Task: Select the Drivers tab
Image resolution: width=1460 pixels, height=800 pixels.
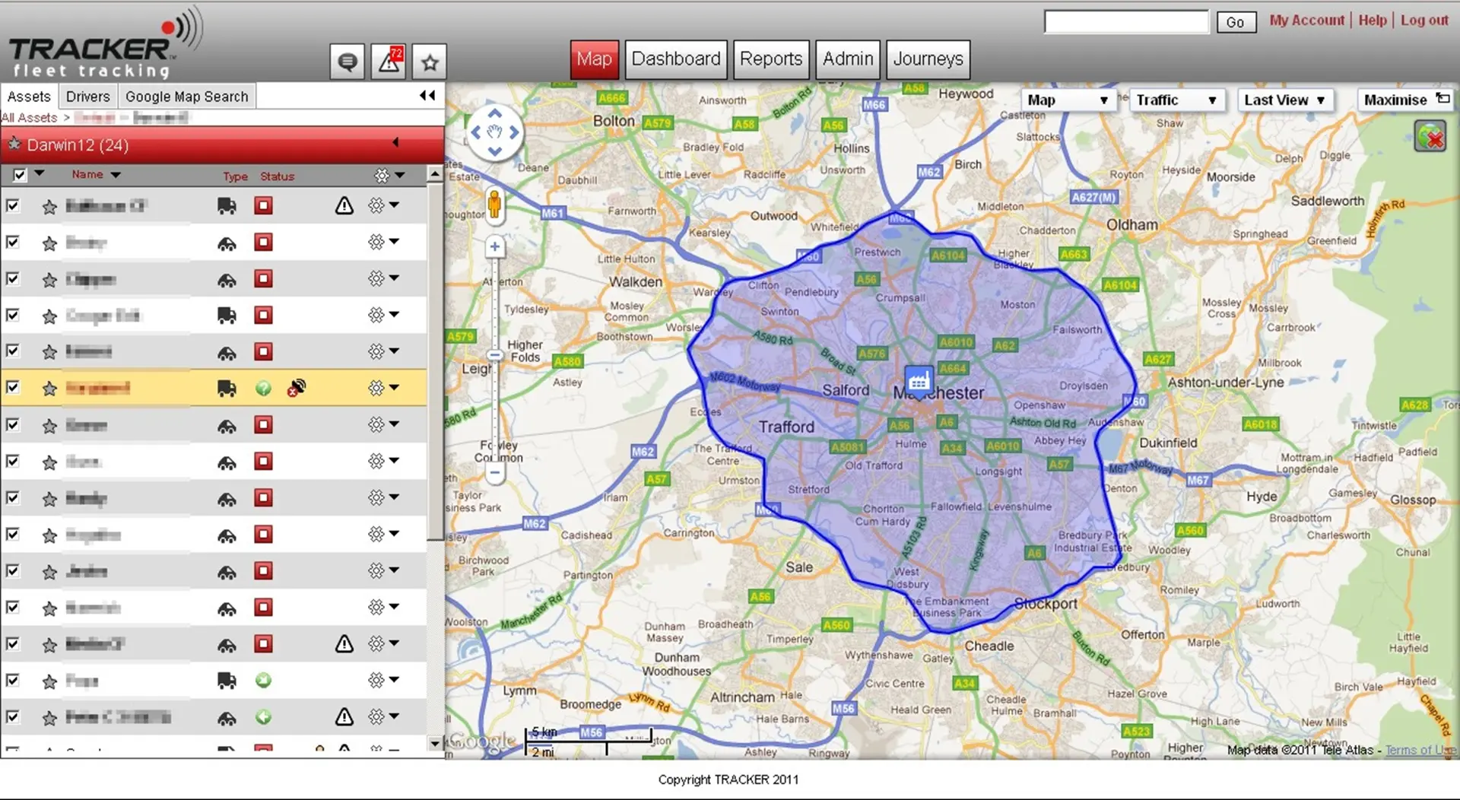Action: click(87, 97)
